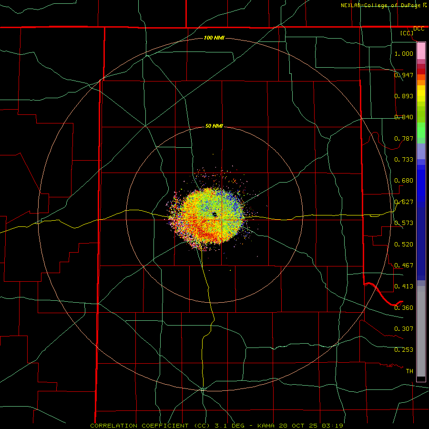Click the 100 NMI range ring label
This screenshot has height=429, width=429.
tap(214, 38)
